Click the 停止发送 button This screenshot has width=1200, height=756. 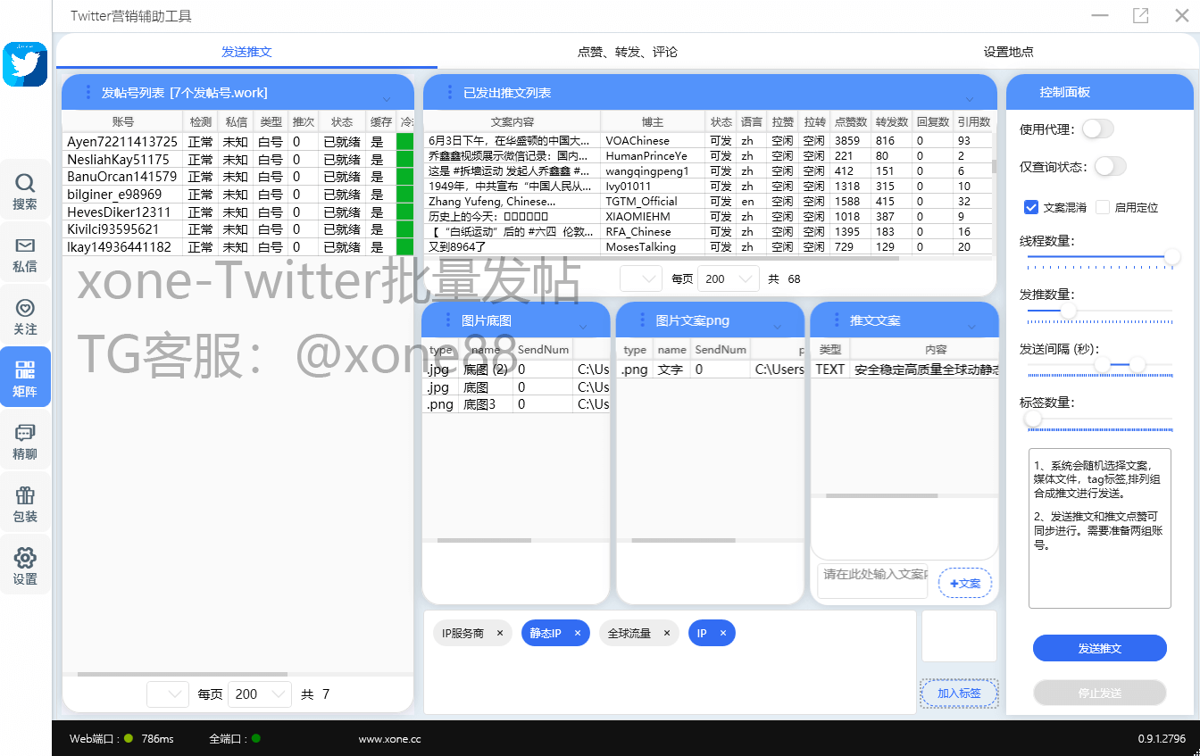coord(1100,693)
